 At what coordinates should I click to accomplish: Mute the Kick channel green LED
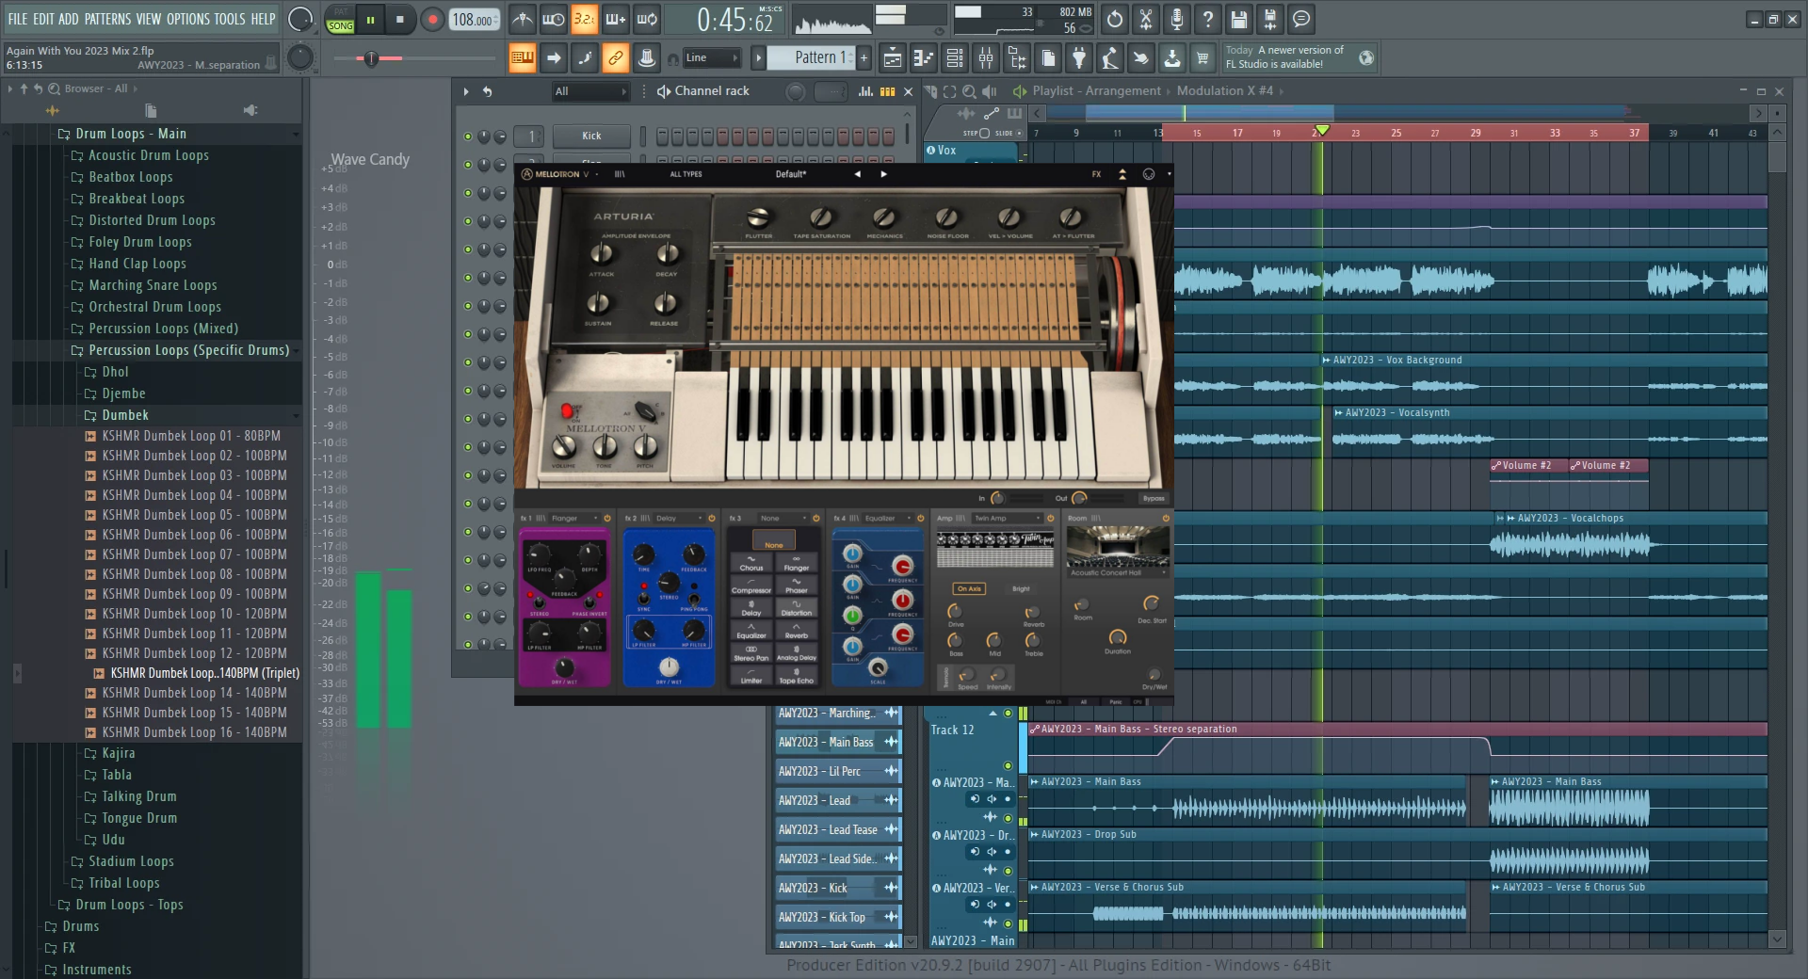468,136
